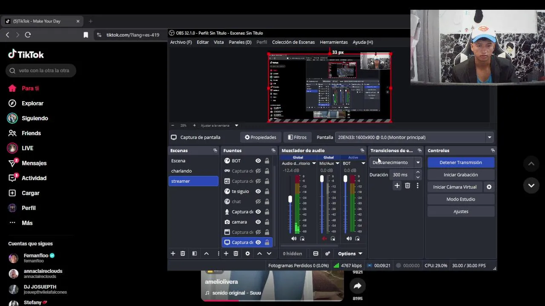Add a new scene in Escenas panel

point(173,253)
